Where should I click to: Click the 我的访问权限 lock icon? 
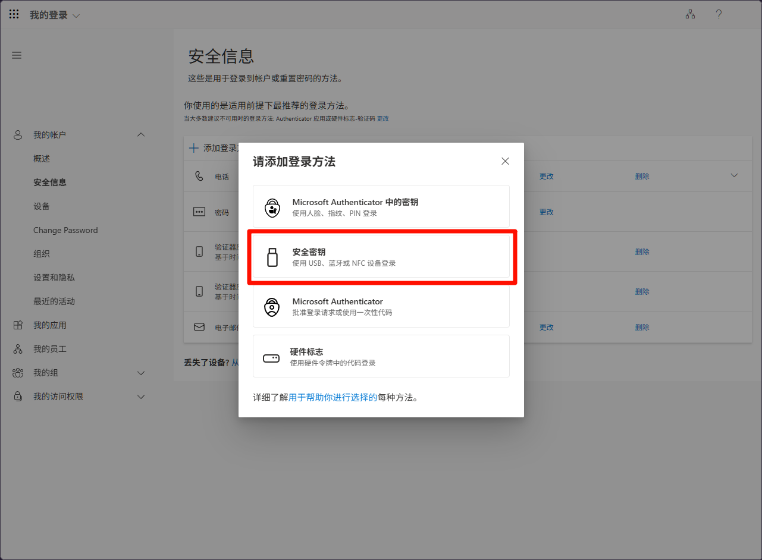(x=18, y=397)
